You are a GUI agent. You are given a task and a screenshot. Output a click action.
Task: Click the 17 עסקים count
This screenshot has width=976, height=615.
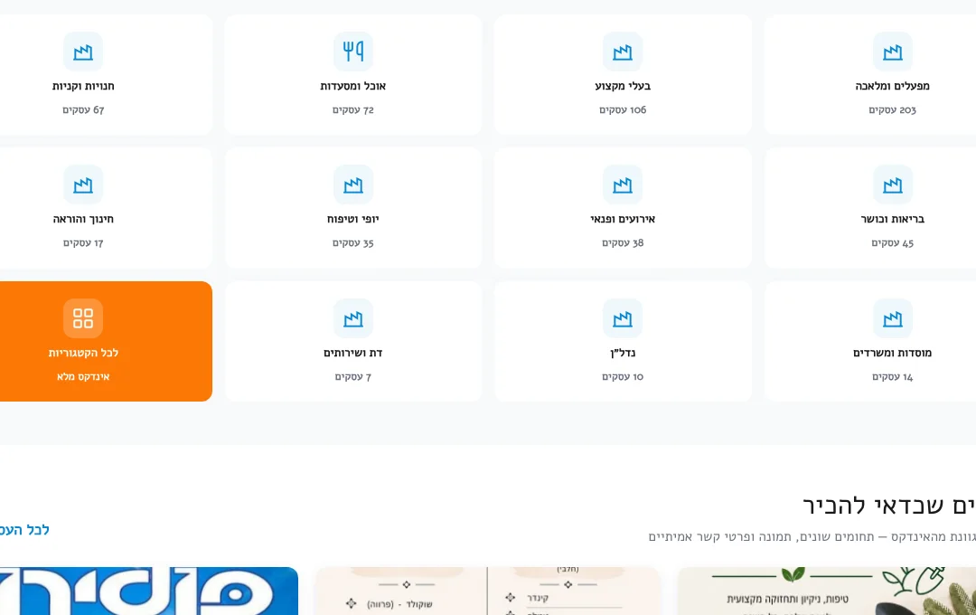(x=83, y=243)
